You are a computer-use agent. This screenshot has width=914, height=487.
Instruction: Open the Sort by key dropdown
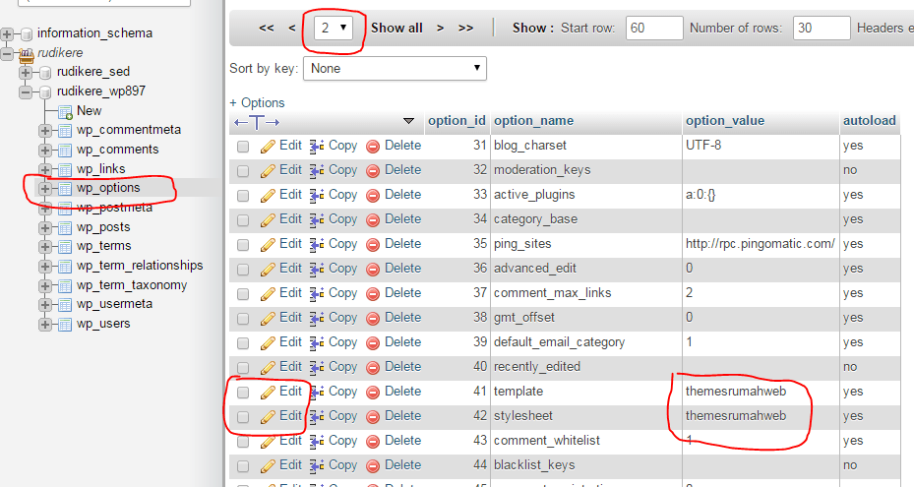395,68
